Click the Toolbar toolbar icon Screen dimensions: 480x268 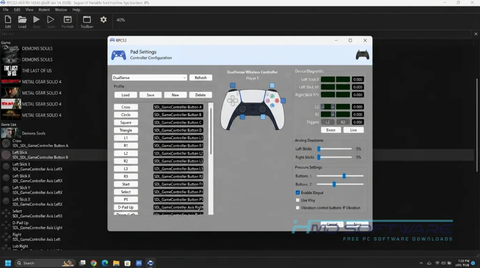[87, 20]
